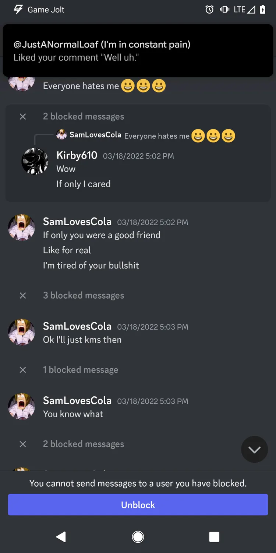
Task: Tap the battery status icon
Action: click(263, 10)
